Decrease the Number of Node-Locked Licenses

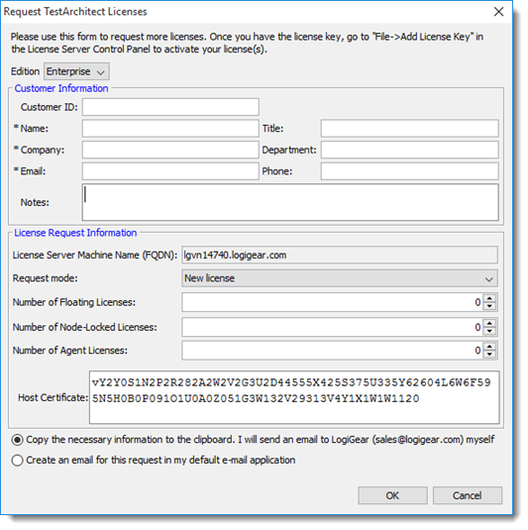pyautogui.click(x=489, y=331)
